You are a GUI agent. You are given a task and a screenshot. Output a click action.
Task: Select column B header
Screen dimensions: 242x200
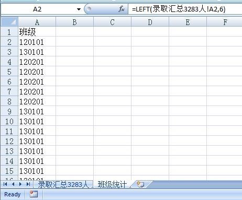(74, 22)
